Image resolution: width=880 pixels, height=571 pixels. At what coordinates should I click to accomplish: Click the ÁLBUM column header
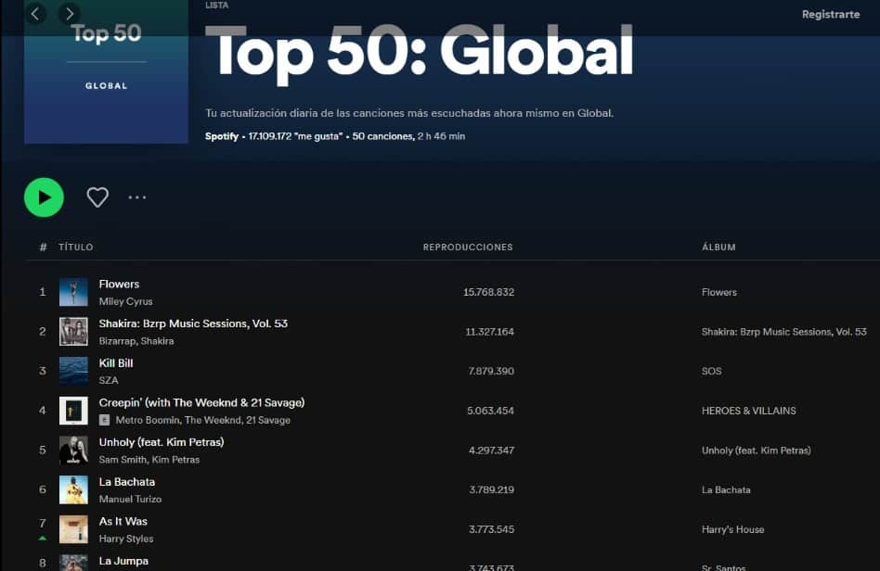pos(718,247)
